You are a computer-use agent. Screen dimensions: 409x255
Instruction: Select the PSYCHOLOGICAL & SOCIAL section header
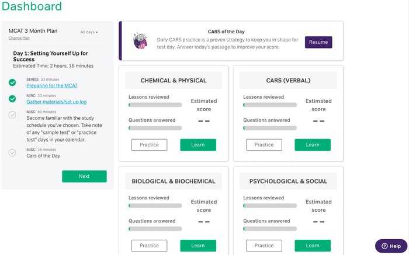click(x=288, y=181)
